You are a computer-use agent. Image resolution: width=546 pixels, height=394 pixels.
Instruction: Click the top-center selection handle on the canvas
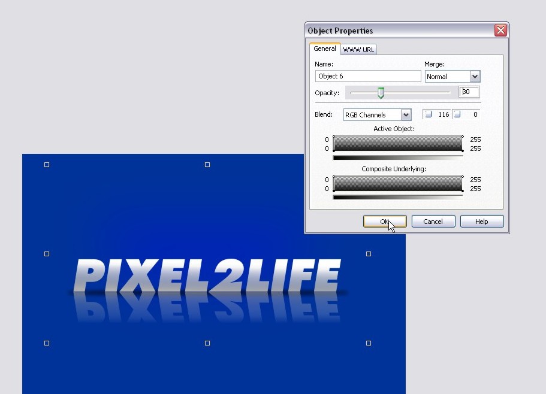click(x=207, y=165)
